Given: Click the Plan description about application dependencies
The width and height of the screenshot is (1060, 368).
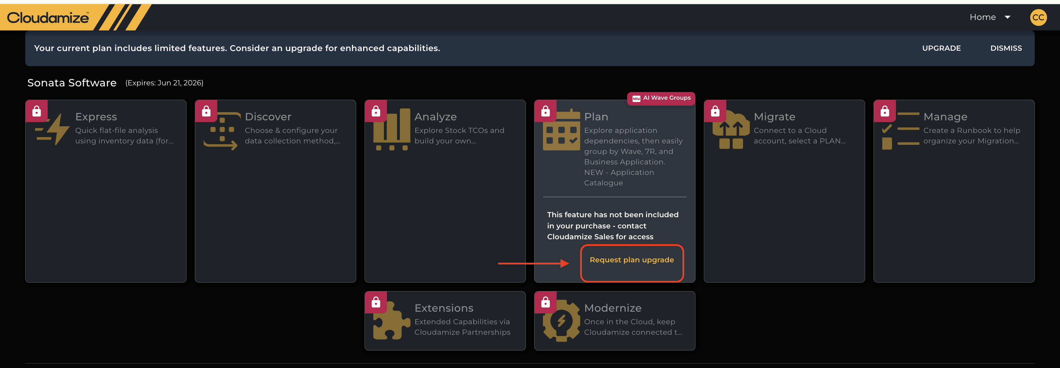Looking at the screenshot, I should 633,156.
